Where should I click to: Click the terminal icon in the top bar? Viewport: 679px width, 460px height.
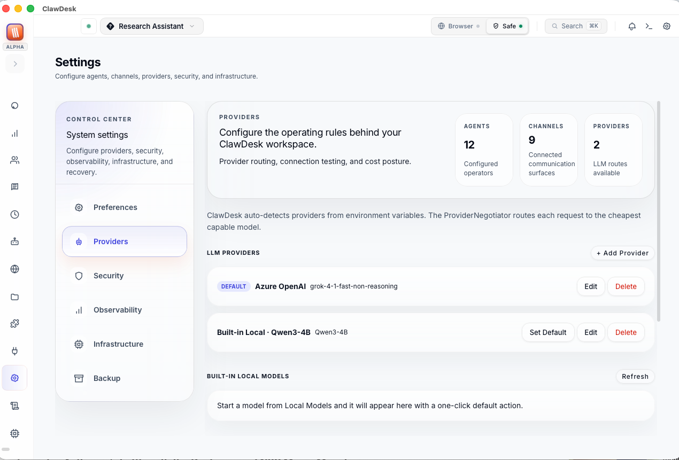click(x=649, y=26)
